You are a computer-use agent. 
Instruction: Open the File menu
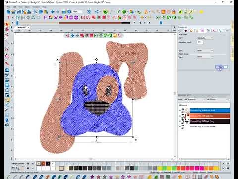[8, 7]
